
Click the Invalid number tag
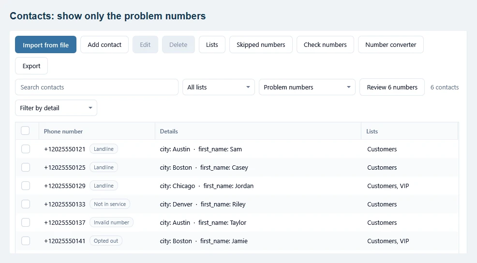coord(111,222)
